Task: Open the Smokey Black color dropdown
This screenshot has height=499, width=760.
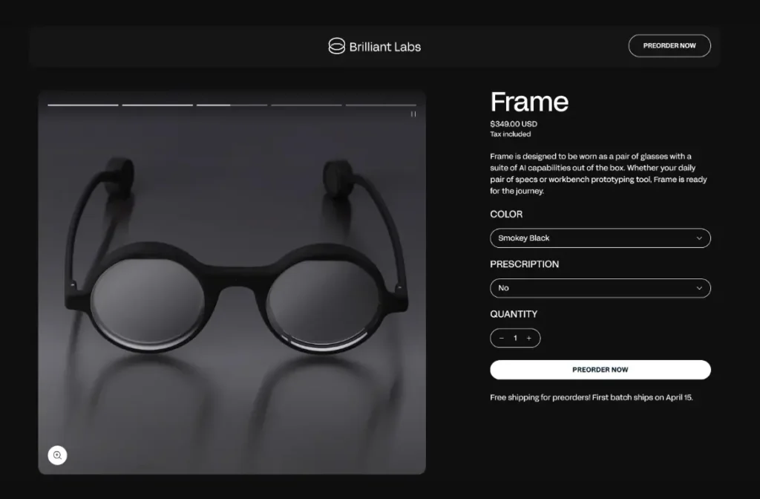Action: tap(600, 238)
